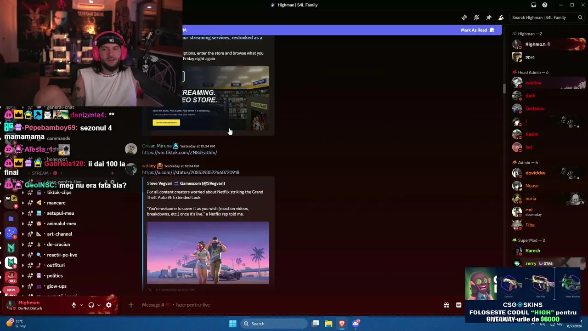Open Brave browser from taskbar

(342, 324)
